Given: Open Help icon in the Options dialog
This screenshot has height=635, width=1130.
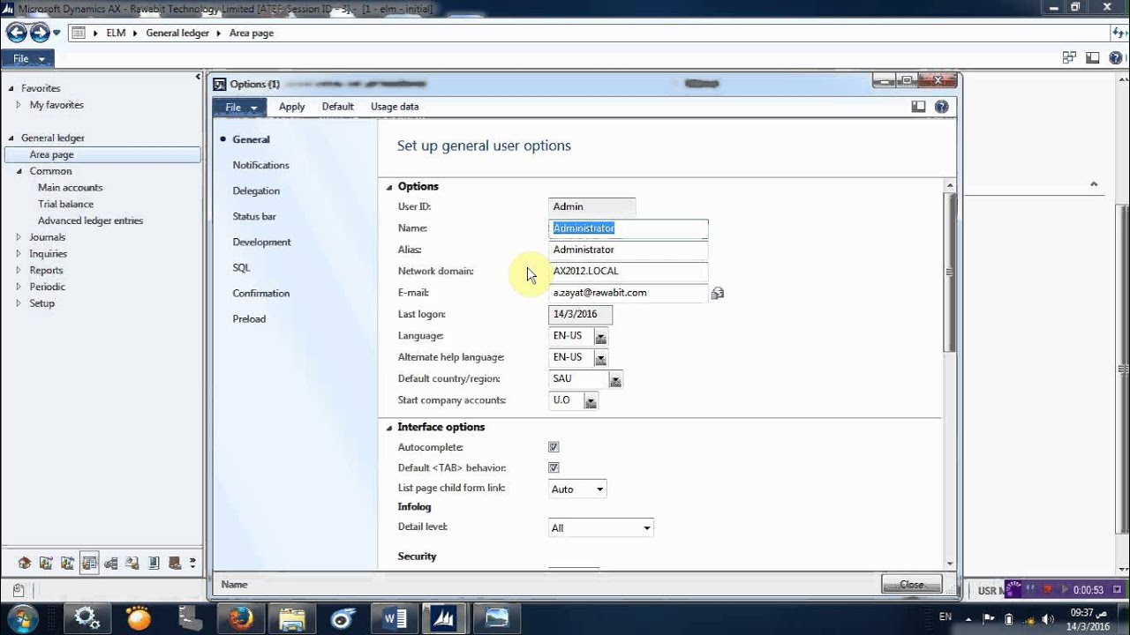Looking at the screenshot, I should (x=941, y=107).
